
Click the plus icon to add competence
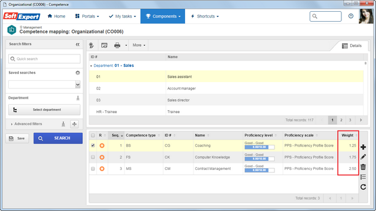point(363,147)
